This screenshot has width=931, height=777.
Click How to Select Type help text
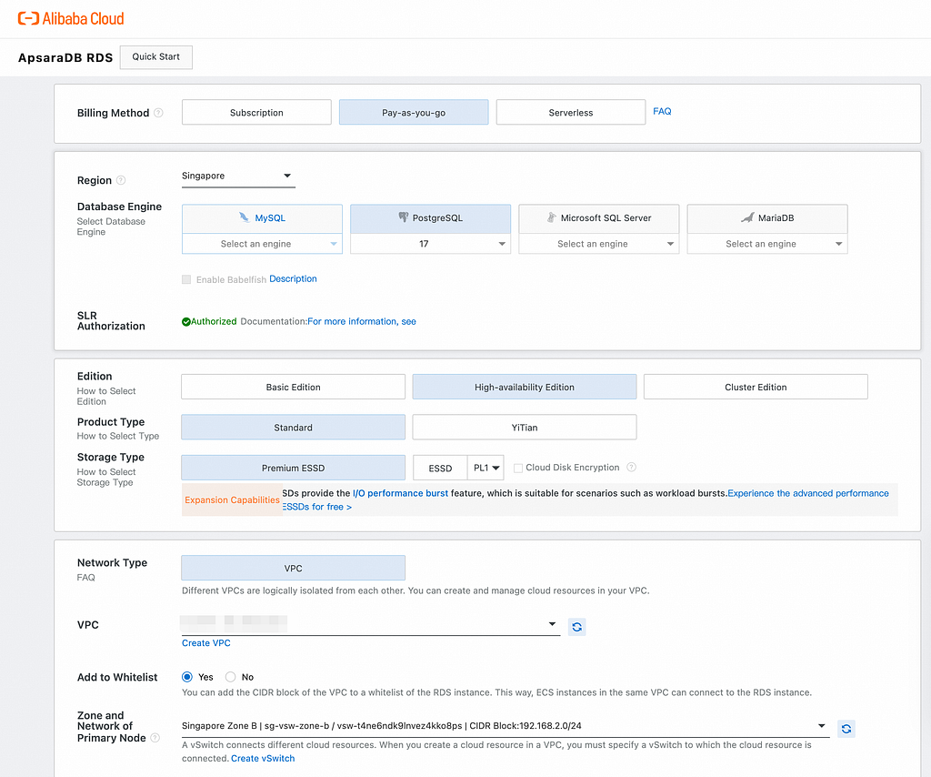[118, 436]
